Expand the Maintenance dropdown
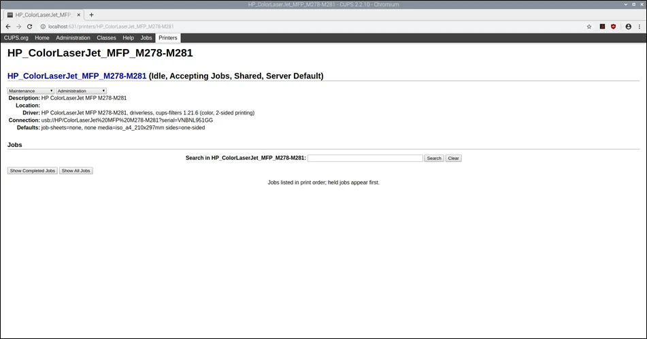 coord(31,91)
